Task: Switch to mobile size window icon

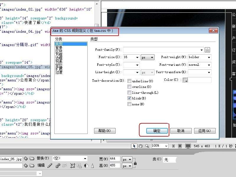Action: (x=173, y=146)
